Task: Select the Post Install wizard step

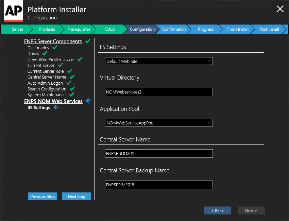Action: [x=269, y=29]
